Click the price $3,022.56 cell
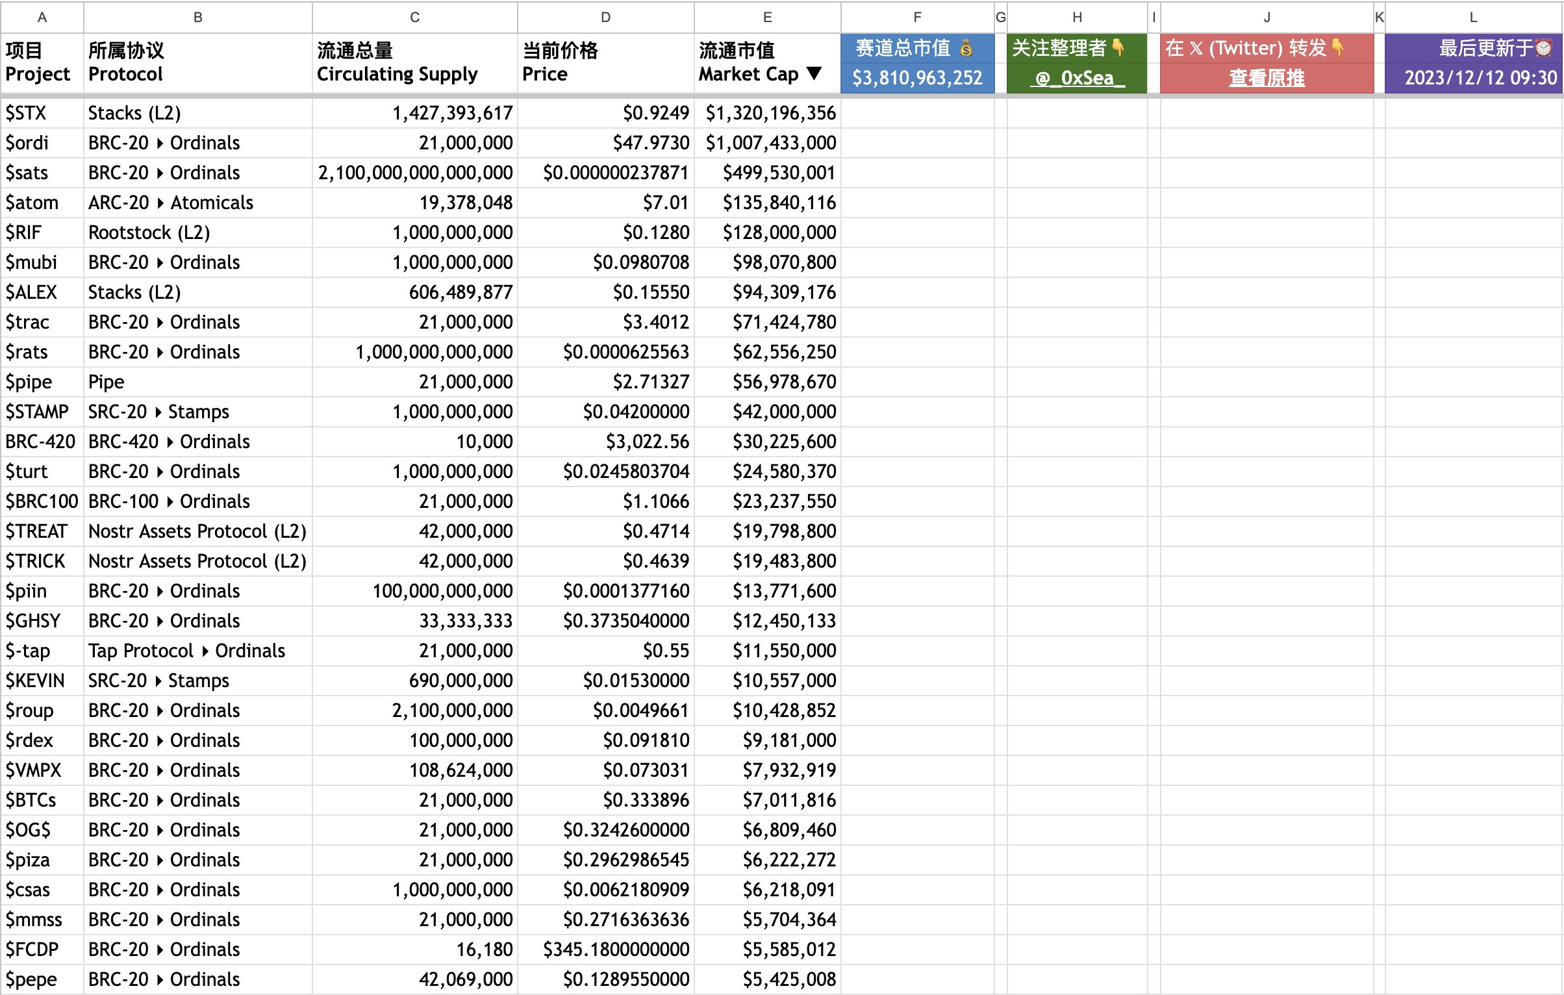Image resolution: width=1564 pixels, height=995 pixels. (606, 442)
